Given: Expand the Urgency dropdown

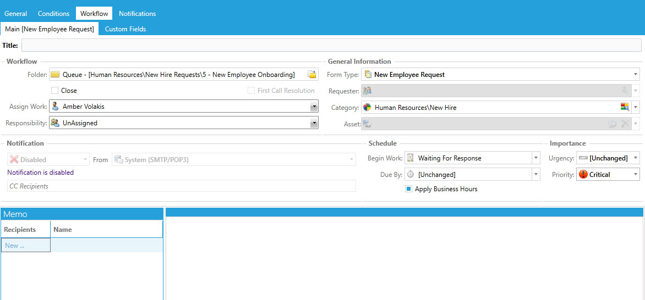Looking at the screenshot, I should (636, 158).
